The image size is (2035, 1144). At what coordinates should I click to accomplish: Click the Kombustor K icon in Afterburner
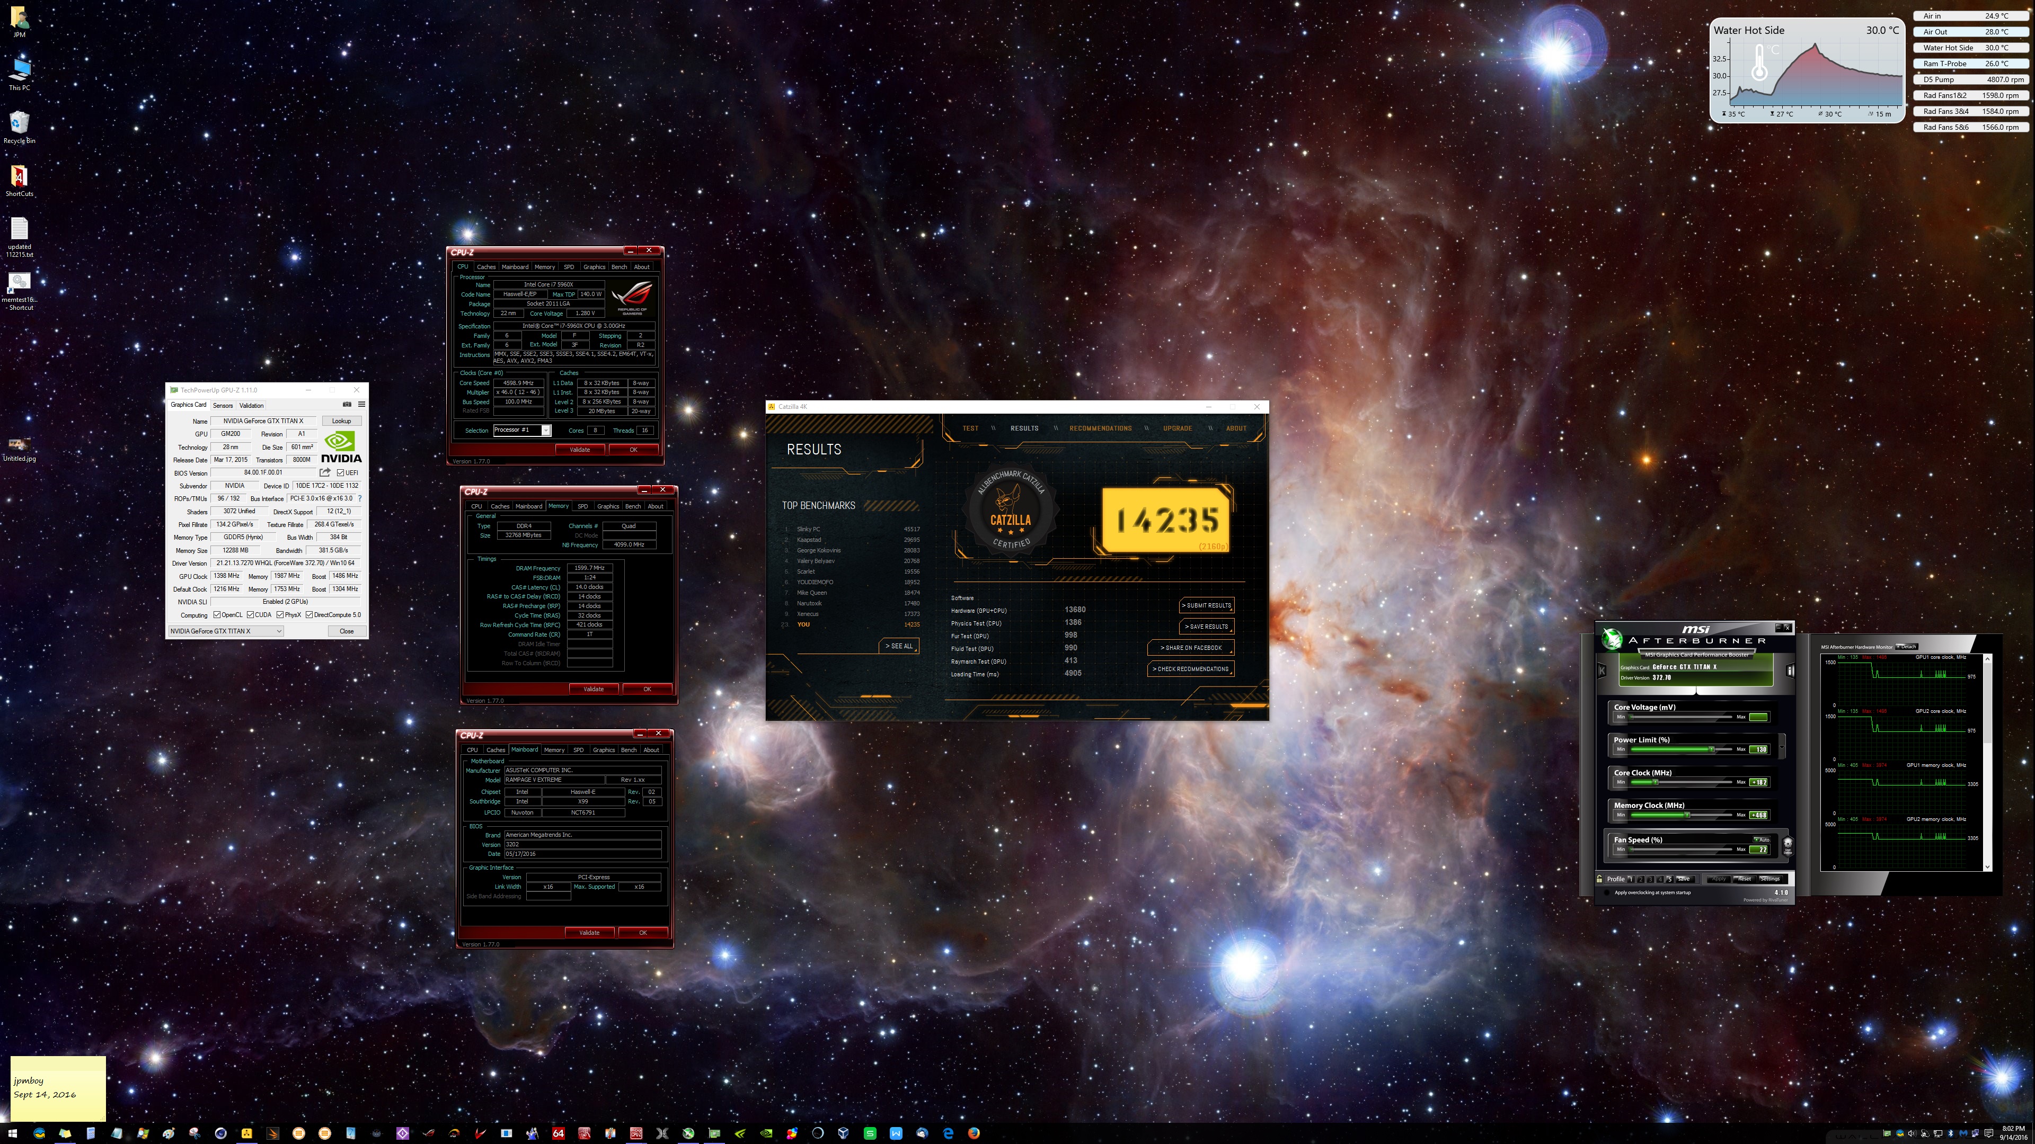1602,671
